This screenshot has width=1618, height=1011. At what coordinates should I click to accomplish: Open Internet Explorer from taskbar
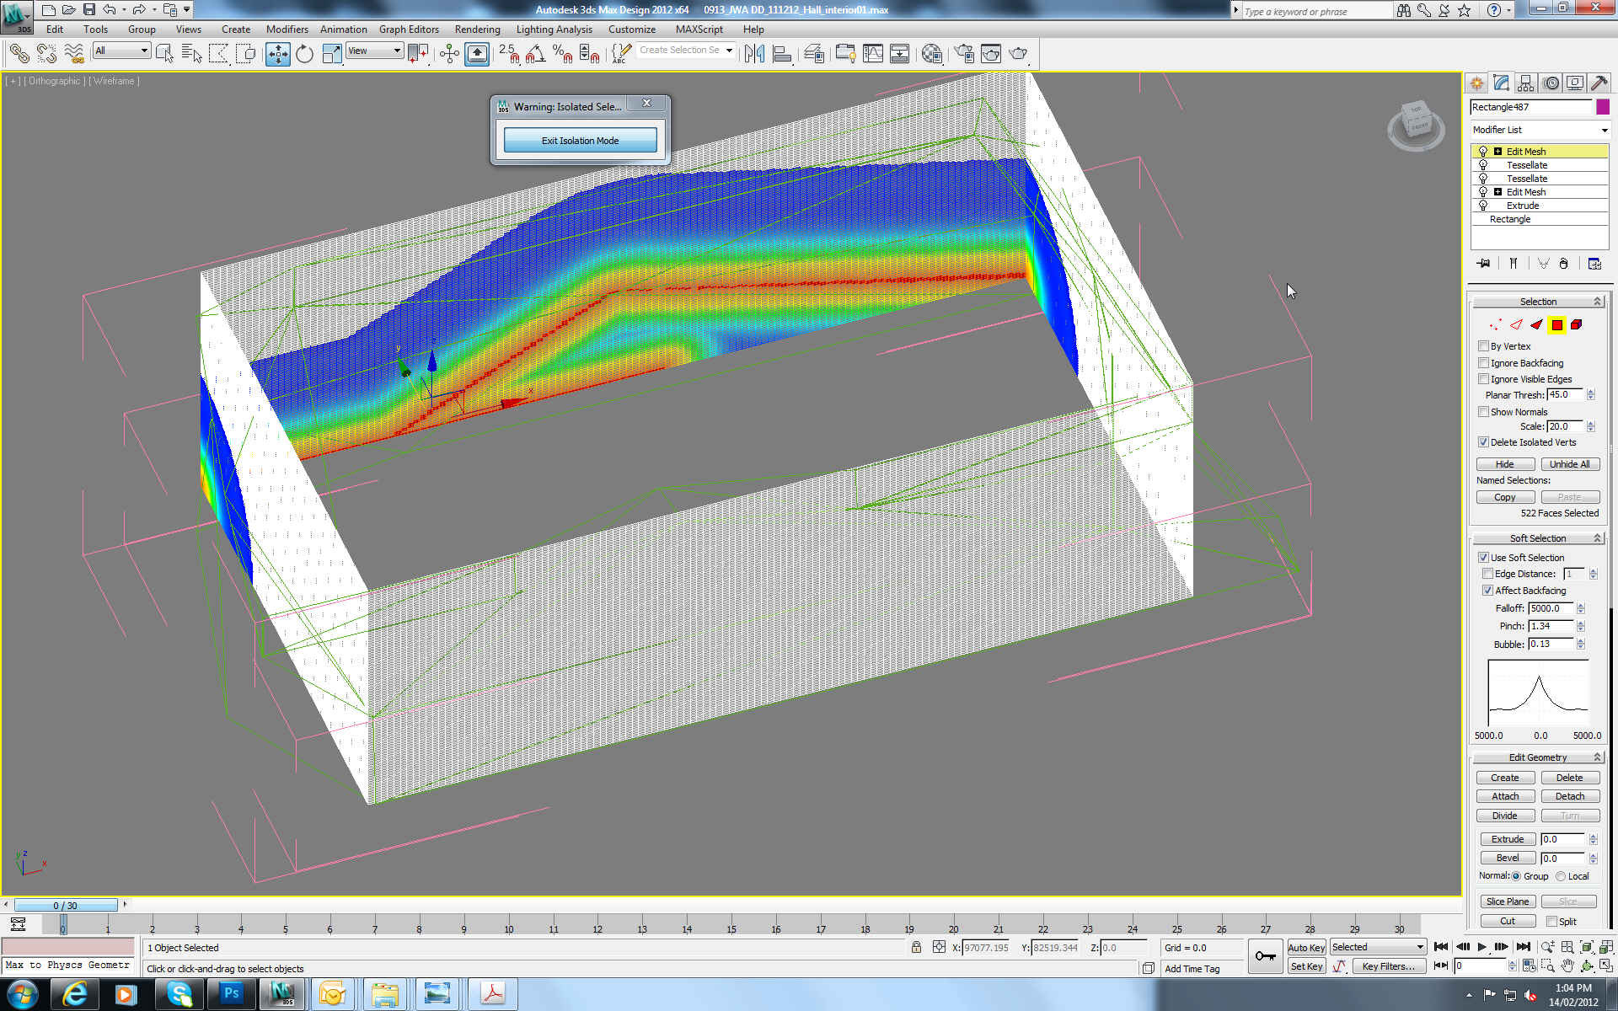pyautogui.click(x=75, y=994)
